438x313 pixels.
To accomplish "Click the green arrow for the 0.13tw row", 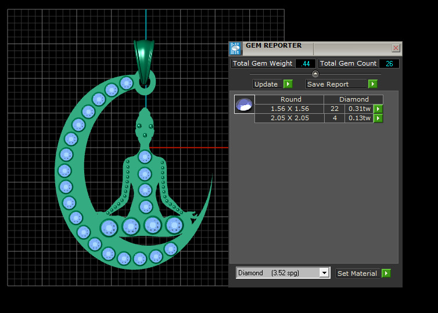I will point(378,118).
